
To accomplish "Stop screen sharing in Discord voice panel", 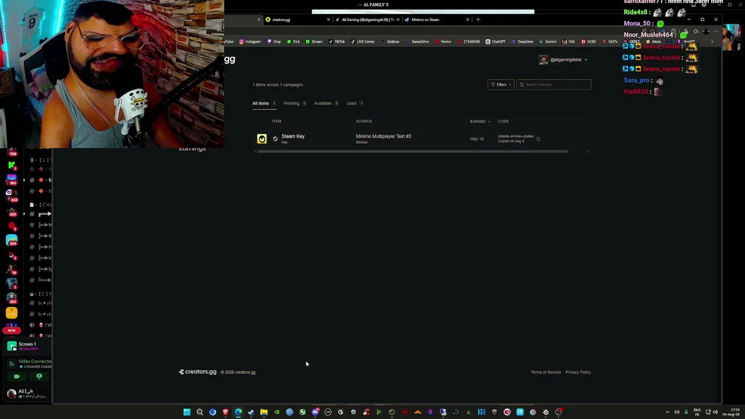I will (39, 377).
